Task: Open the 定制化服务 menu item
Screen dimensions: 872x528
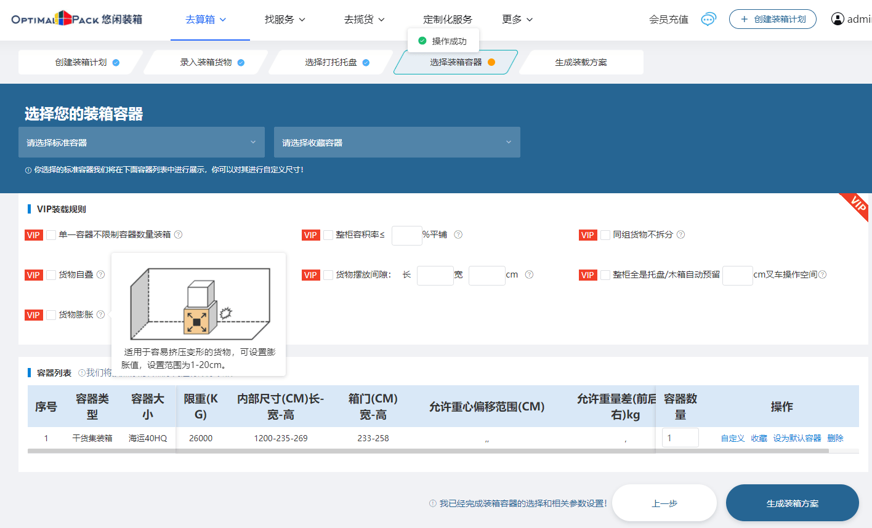Action: [x=448, y=20]
